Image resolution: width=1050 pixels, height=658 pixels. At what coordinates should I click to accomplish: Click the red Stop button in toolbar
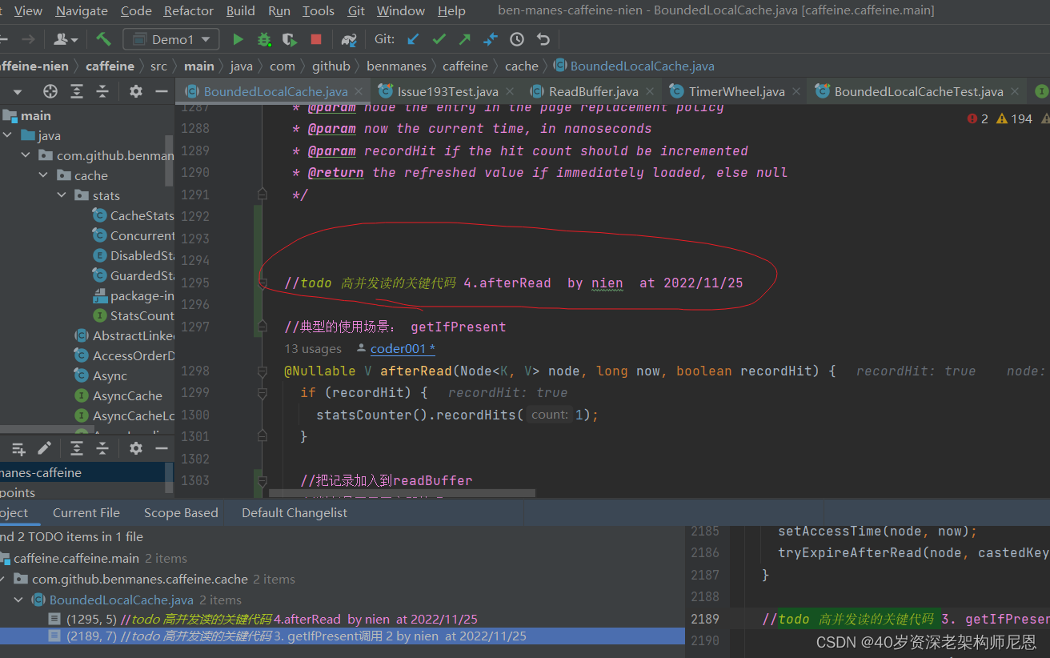[316, 39]
